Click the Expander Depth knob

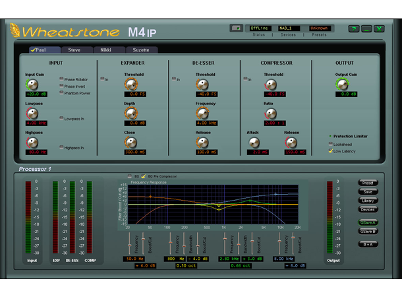click(x=131, y=114)
